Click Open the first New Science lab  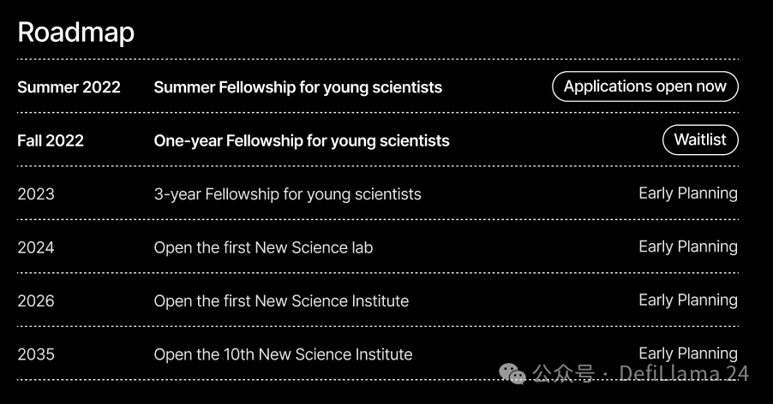click(263, 247)
